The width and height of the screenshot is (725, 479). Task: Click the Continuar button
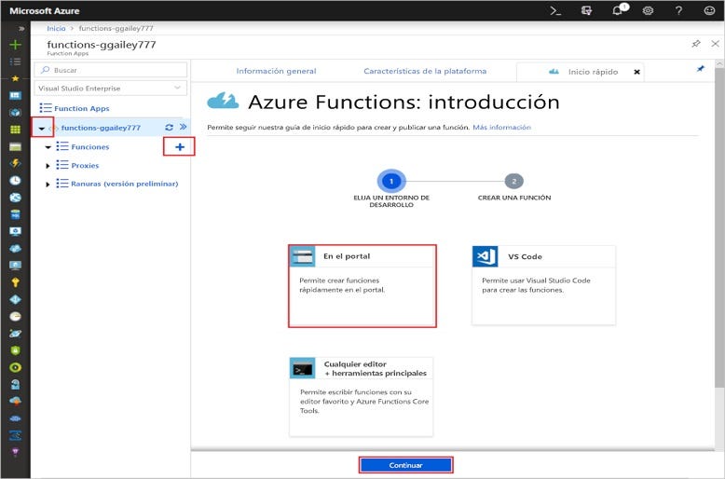pos(406,465)
